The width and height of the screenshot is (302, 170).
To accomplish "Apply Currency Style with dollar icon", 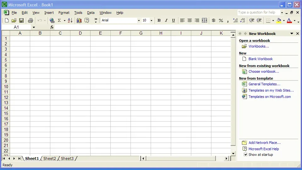I will tap(213, 20).
